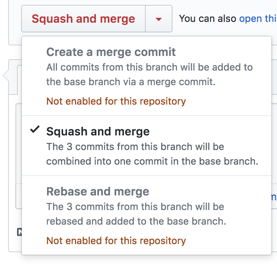The image size is (277, 266).
Task: Select the Create a merge commit option
Action: tap(147, 76)
